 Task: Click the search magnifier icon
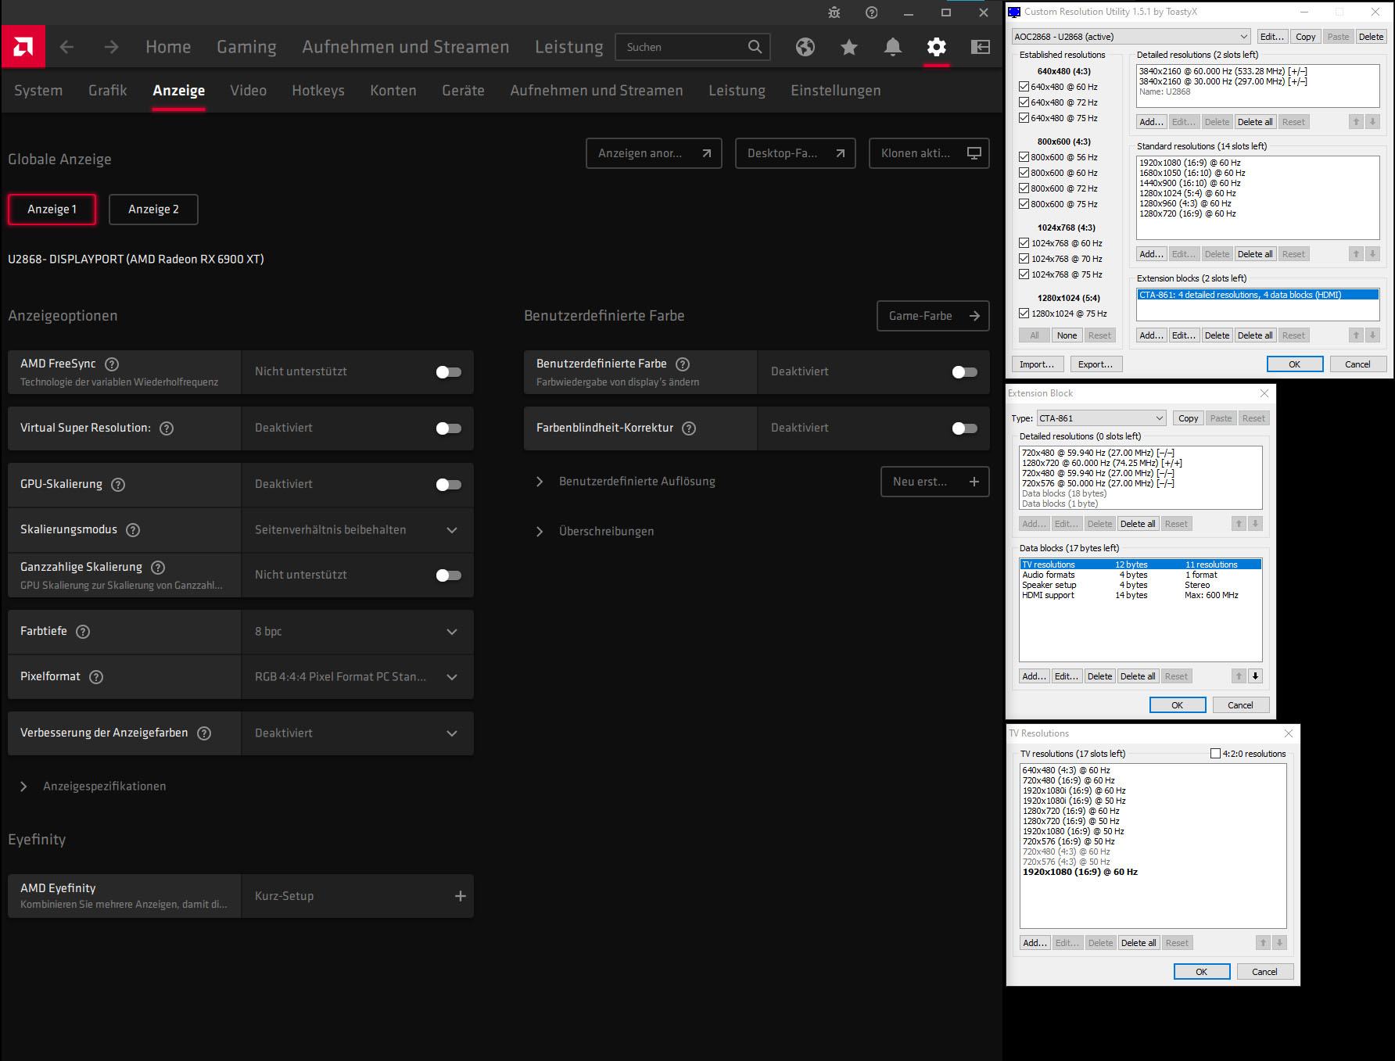tap(755, 47)
